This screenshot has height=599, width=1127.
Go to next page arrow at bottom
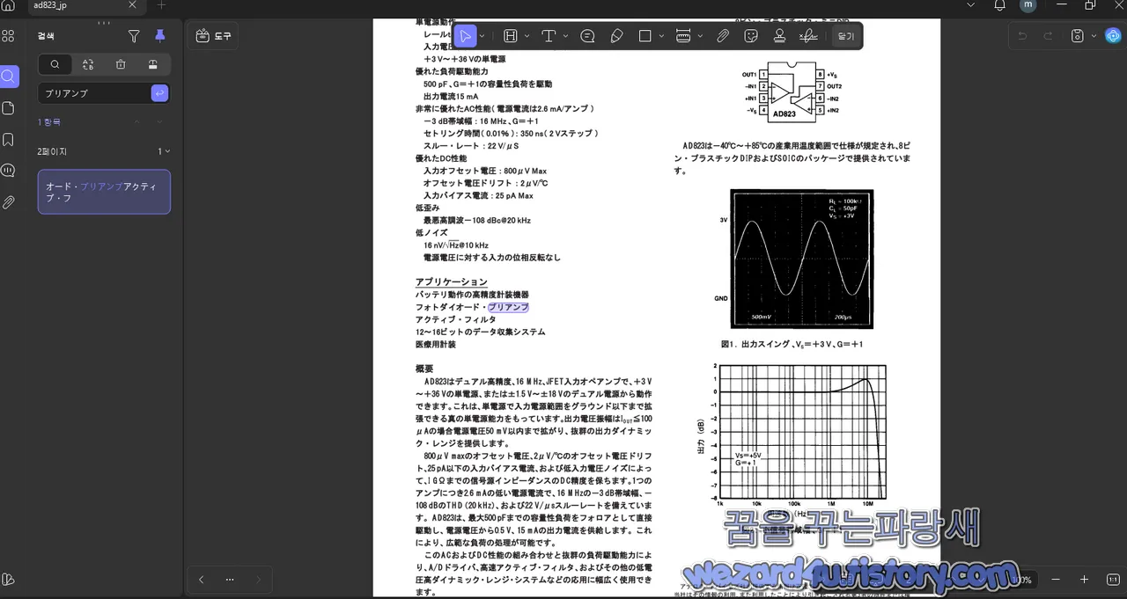point(258,579)
